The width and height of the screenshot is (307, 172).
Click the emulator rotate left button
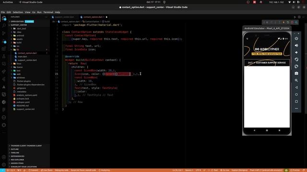[296, 59]
